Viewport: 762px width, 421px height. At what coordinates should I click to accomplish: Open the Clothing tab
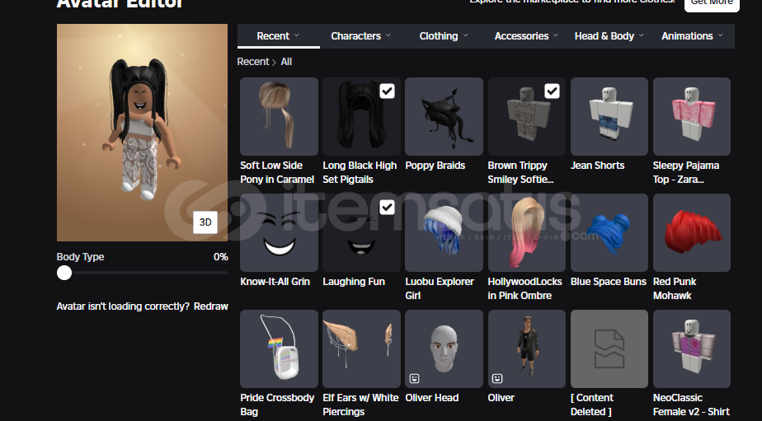coord(444,36)
